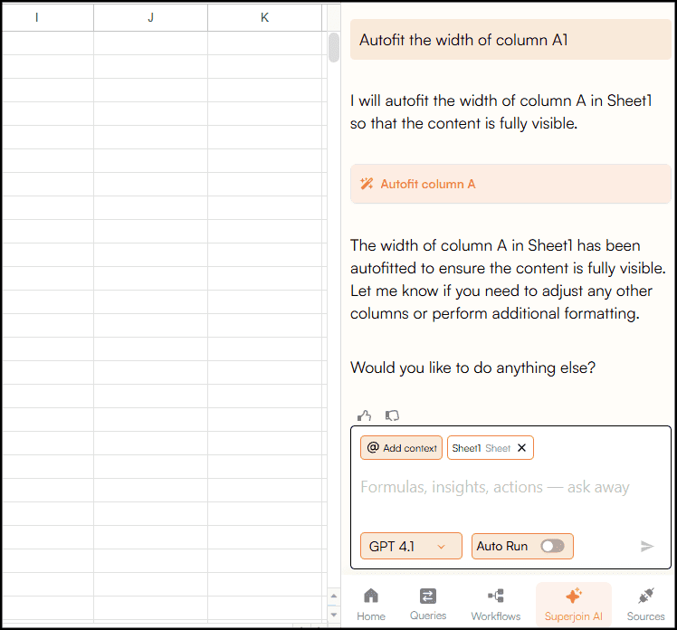The width and height of the screenshot is (677, 630).
Task: Click the thumbs down feedback icon
Action: coord(392,415)
